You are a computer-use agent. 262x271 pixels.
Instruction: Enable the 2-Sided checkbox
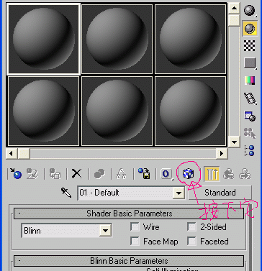[x=191, y=226]
